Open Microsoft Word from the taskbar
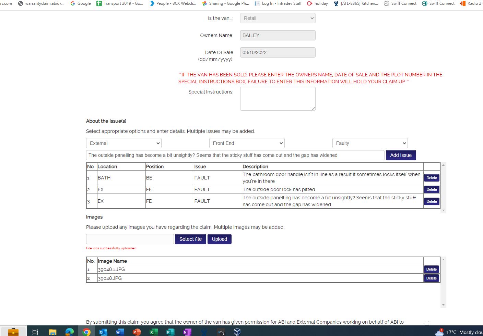This screenshot has height=336, width=483. [120, 332]
